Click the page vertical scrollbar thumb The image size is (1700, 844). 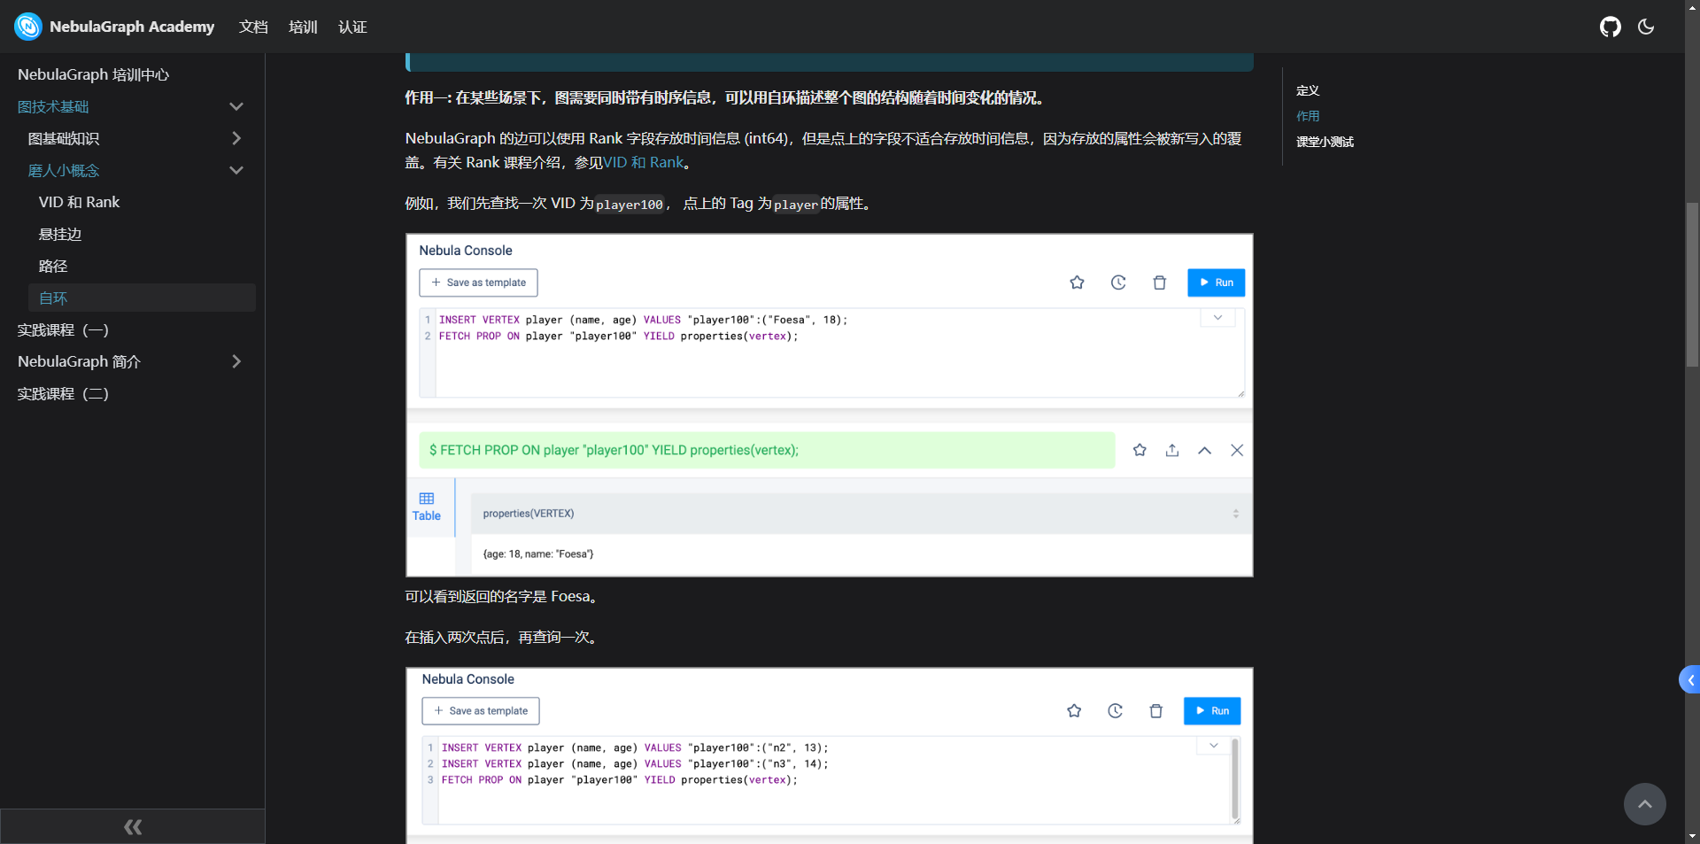[x=1692, y=284]
